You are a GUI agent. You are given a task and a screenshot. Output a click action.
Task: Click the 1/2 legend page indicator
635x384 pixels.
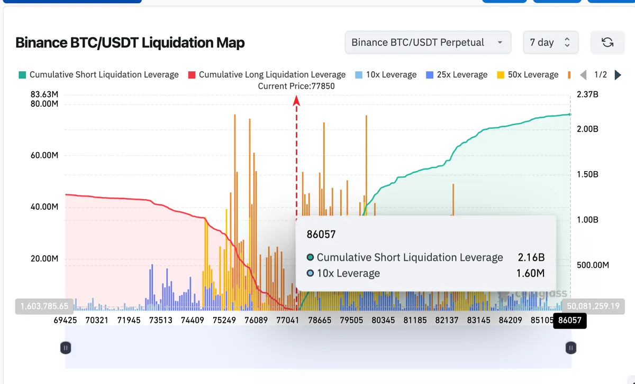point(601,75)
